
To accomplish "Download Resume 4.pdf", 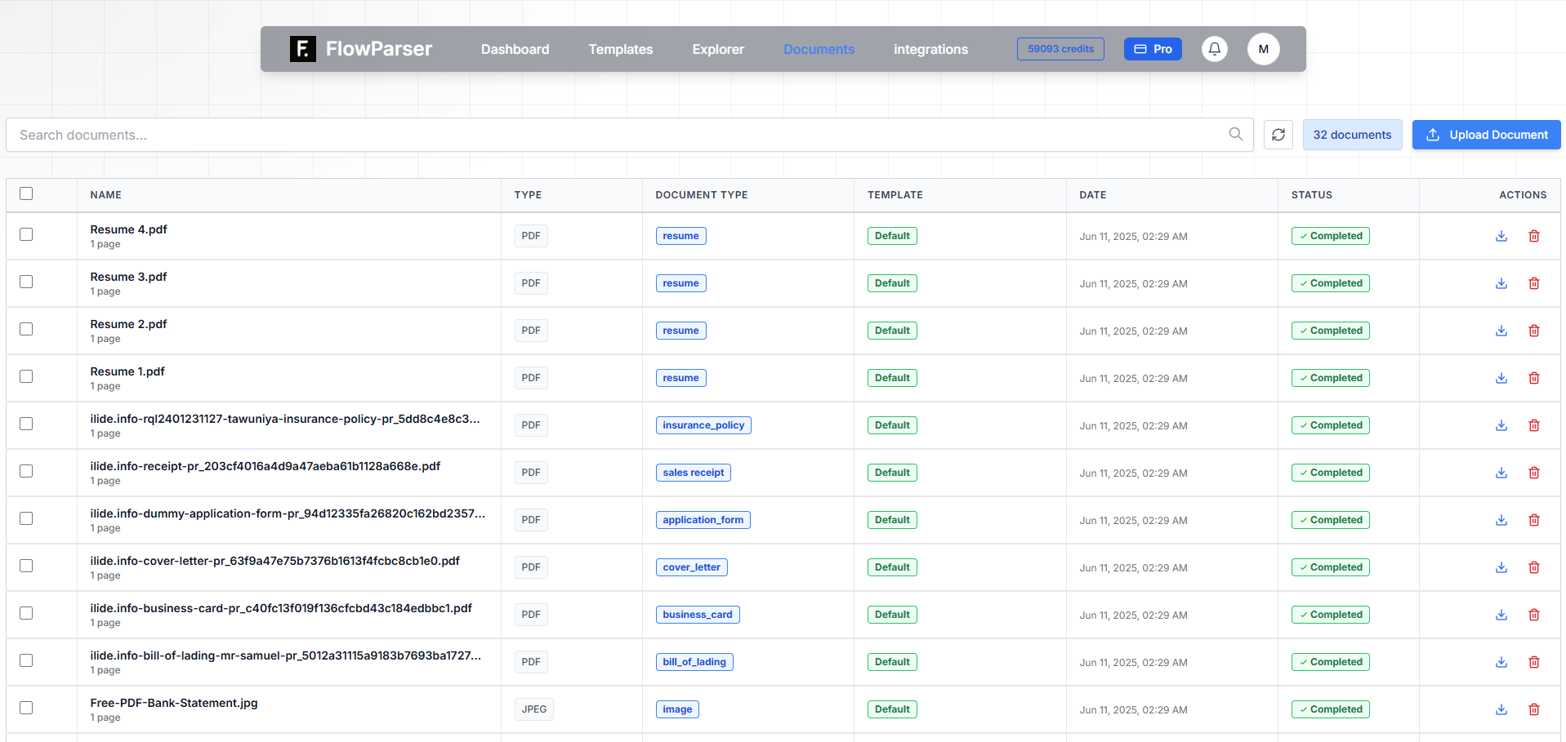I will click(x=1501, y=236).
